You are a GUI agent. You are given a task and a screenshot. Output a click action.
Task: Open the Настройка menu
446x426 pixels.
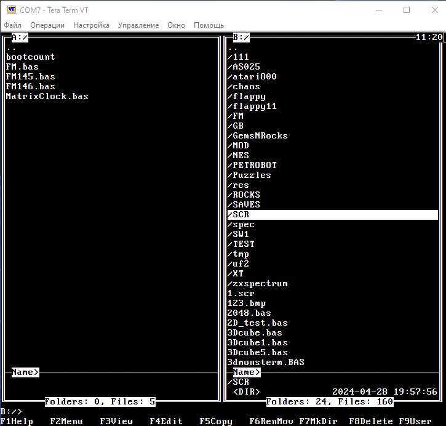point(91,25)
